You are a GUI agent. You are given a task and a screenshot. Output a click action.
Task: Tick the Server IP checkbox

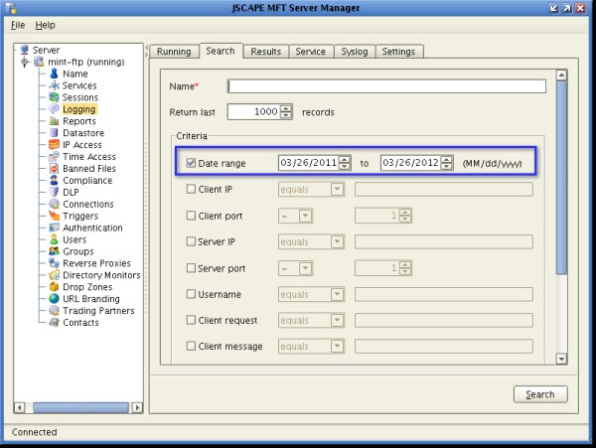pos(191,241)
